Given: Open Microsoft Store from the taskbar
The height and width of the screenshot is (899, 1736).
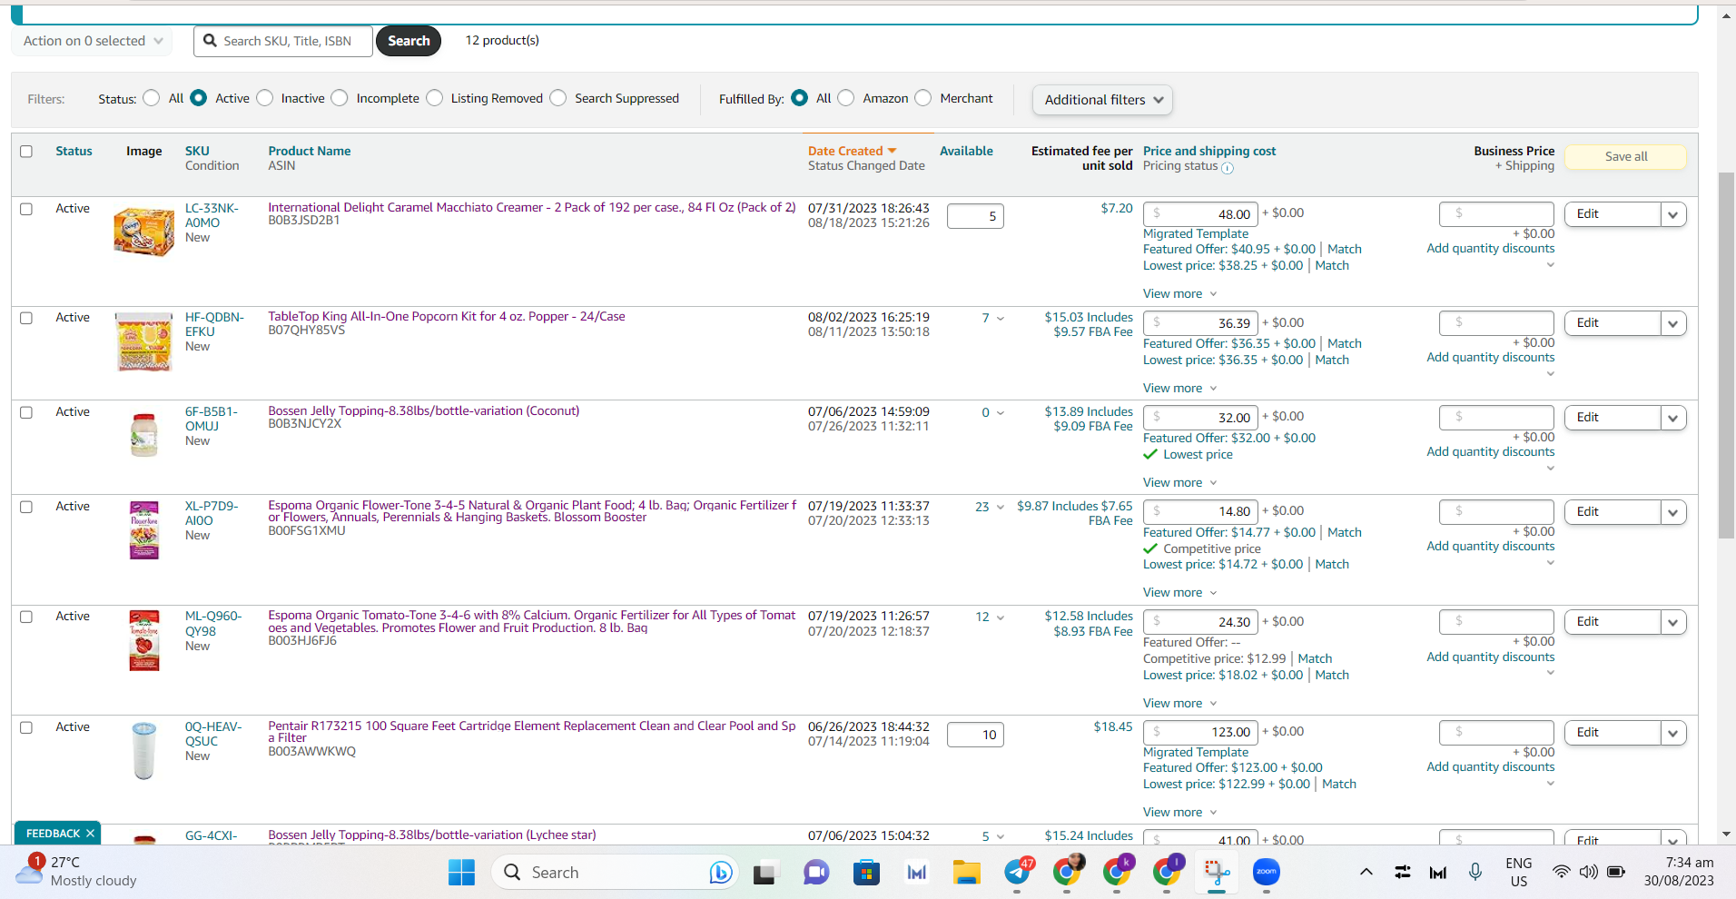Looking at the screenshot, I should point(866,873).
